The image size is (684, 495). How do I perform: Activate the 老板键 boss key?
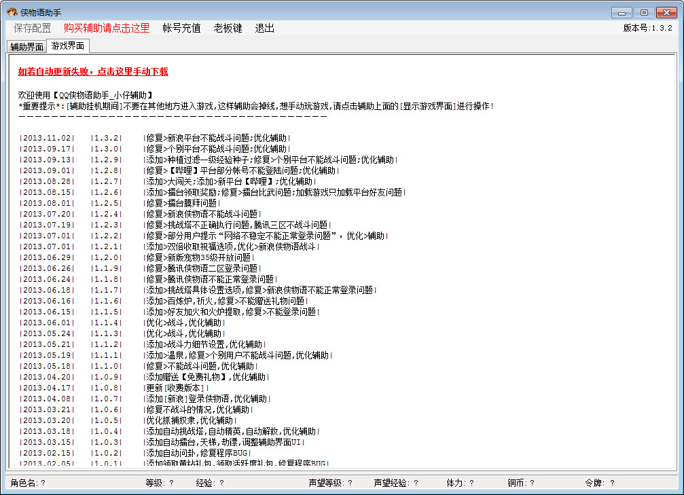pyautogui.click(x=227, y=29)
